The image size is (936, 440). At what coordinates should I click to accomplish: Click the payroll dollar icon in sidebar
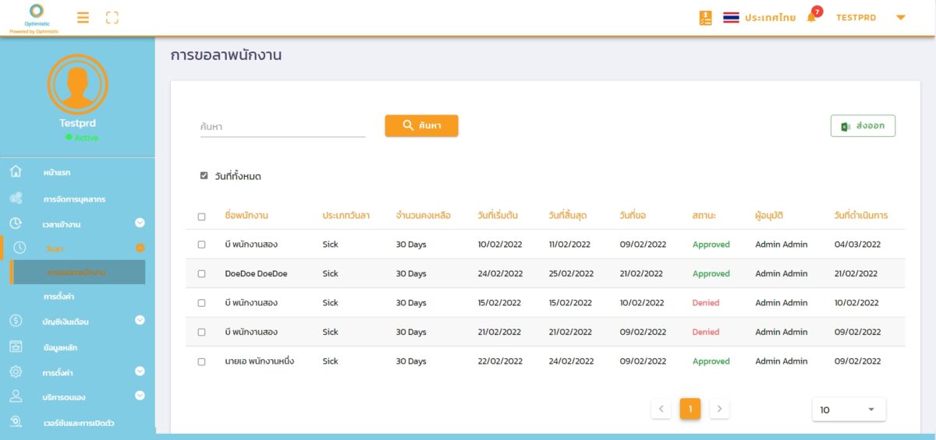click(x=16, y=320)
